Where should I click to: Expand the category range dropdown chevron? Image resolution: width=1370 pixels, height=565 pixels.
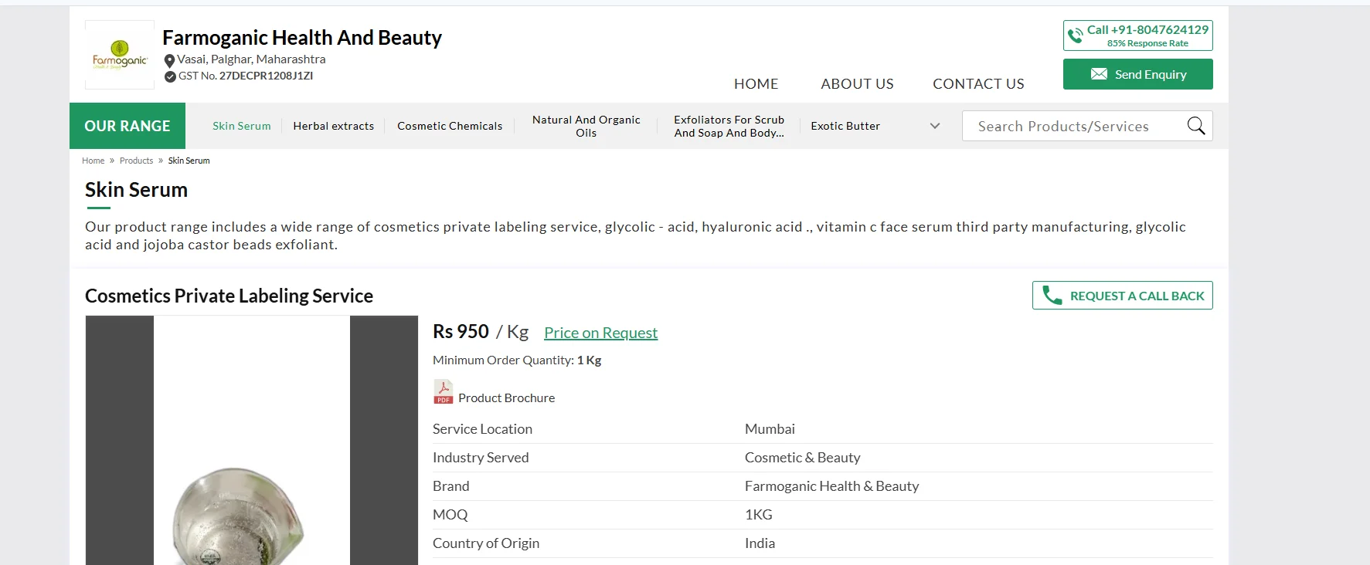point(934,126)
